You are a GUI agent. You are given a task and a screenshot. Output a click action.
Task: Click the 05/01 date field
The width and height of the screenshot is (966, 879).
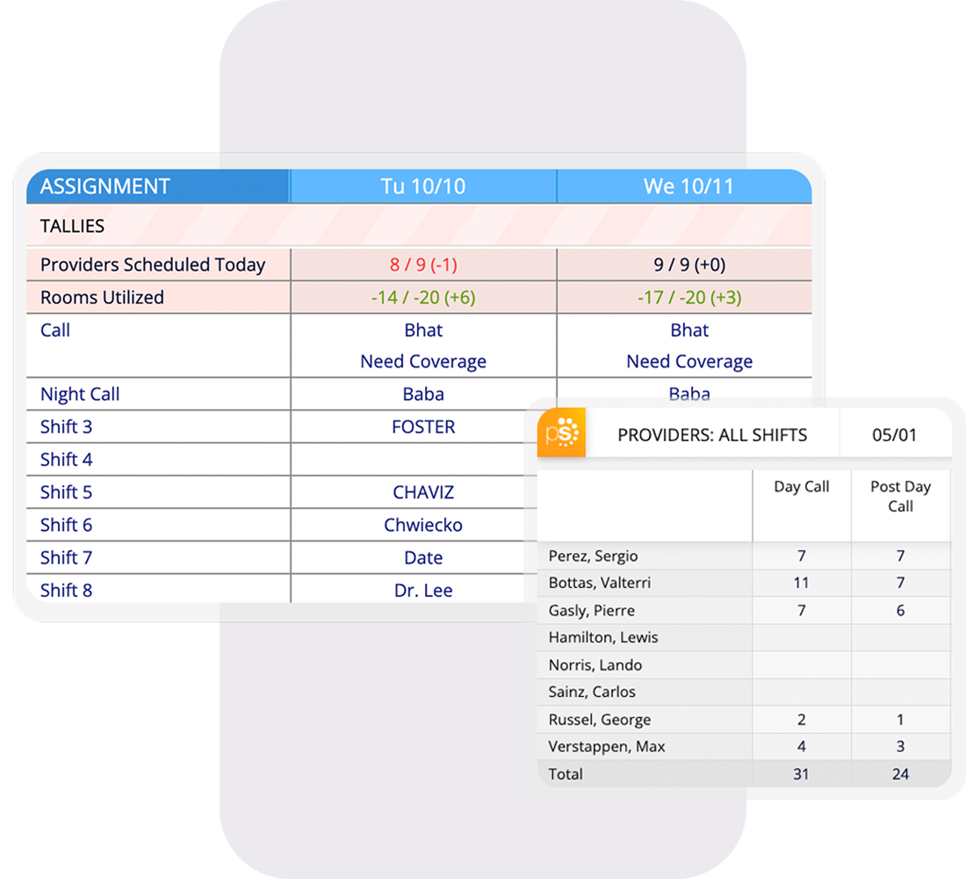pyautogui.click(x=894, y=435)
